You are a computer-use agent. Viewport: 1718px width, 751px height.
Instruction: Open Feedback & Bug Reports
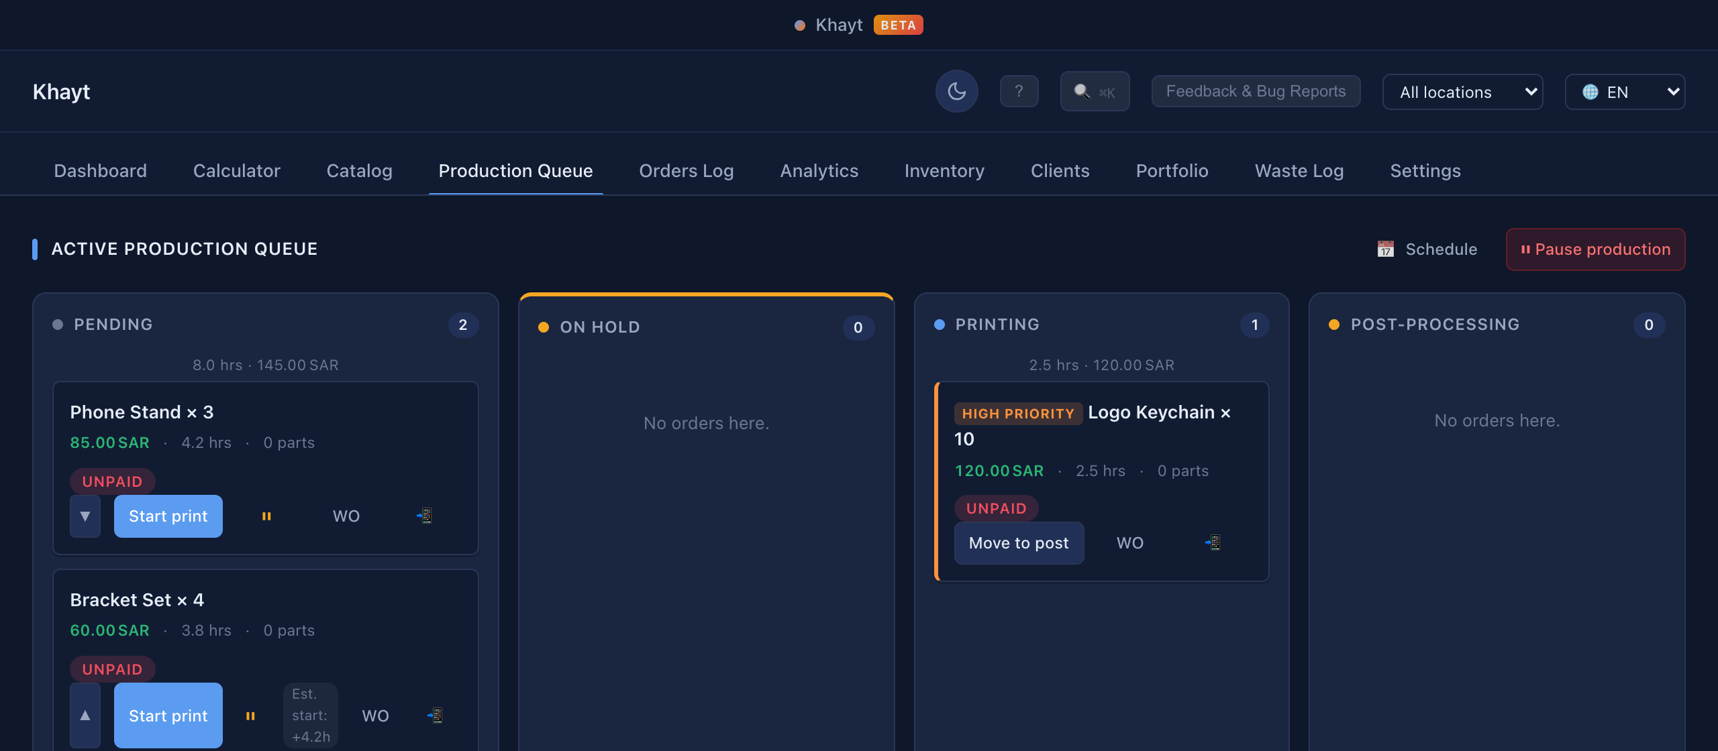(1256, 91)
